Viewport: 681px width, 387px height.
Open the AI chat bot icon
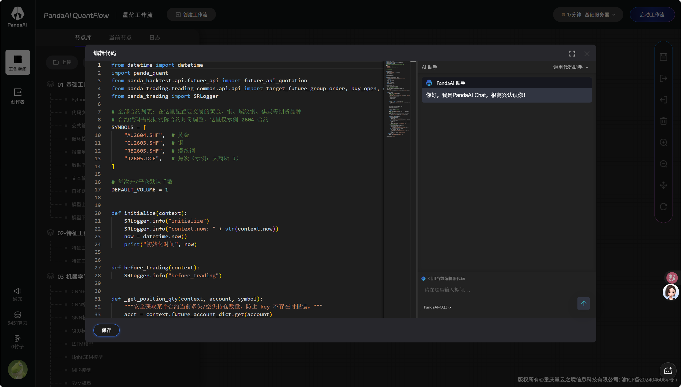pos(668,371)
